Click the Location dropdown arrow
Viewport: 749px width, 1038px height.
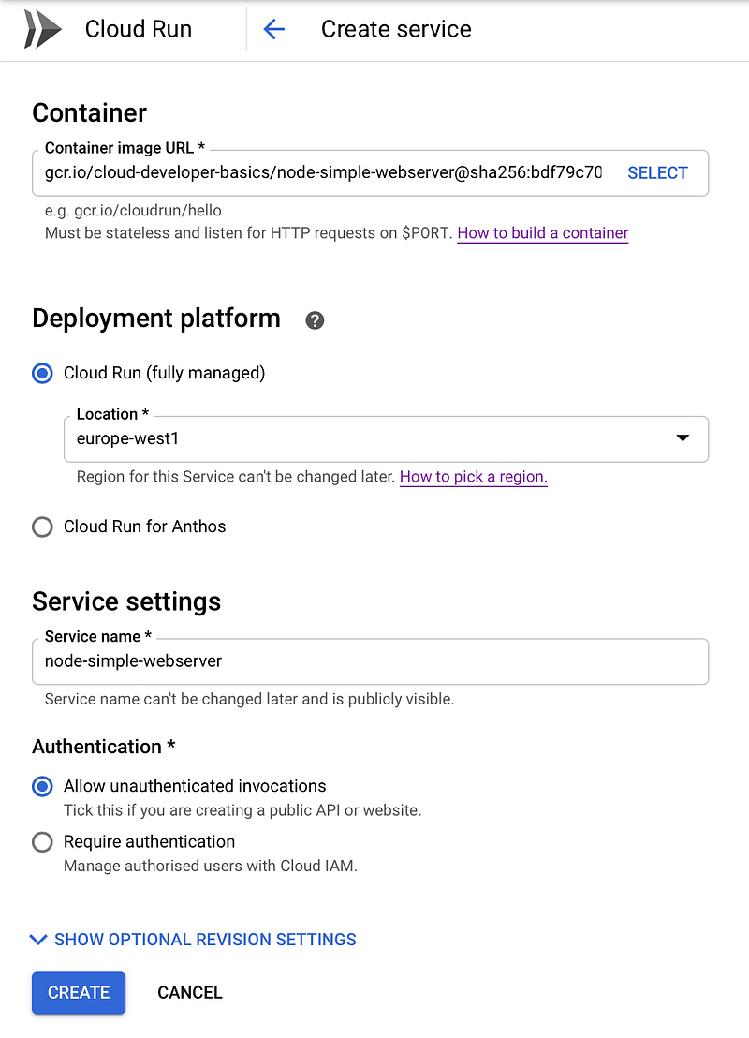pos(683,438)
